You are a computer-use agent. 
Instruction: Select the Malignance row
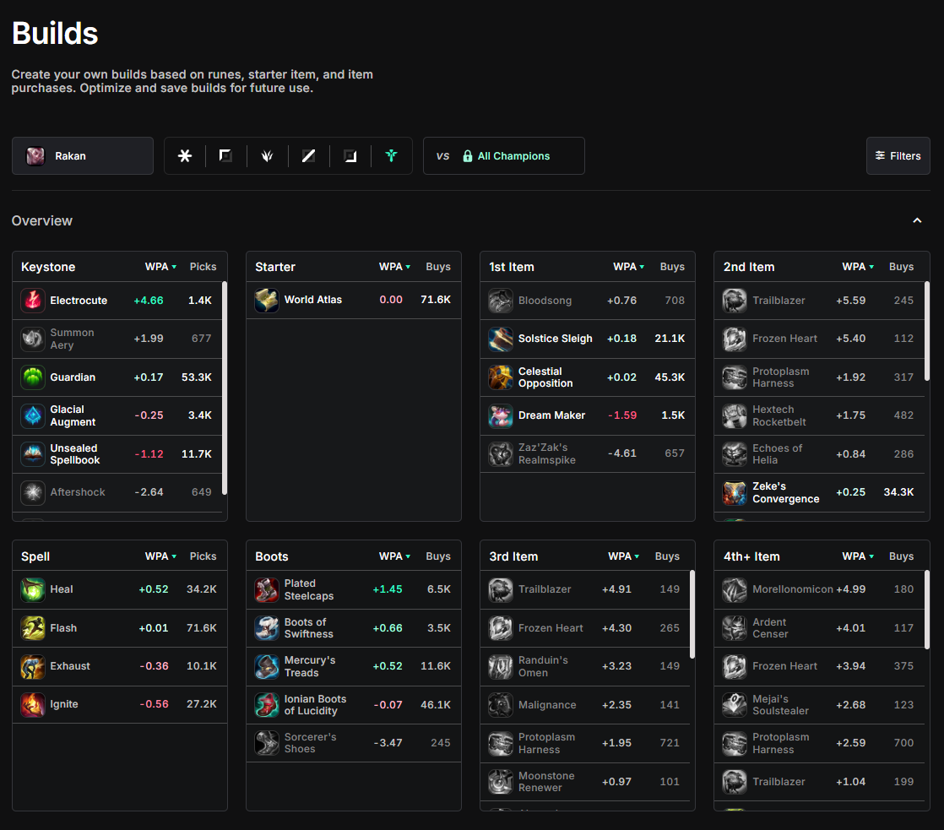(585, 705)
